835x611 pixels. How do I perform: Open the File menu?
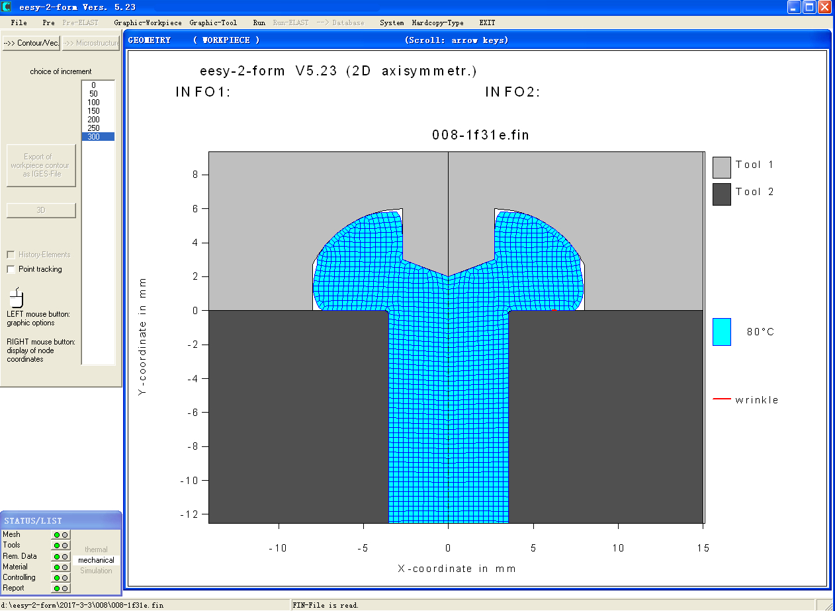19,22
